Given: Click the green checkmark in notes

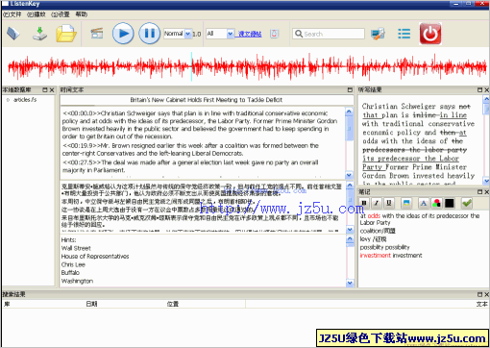Looking at the screenshot, I should [467, 203].
